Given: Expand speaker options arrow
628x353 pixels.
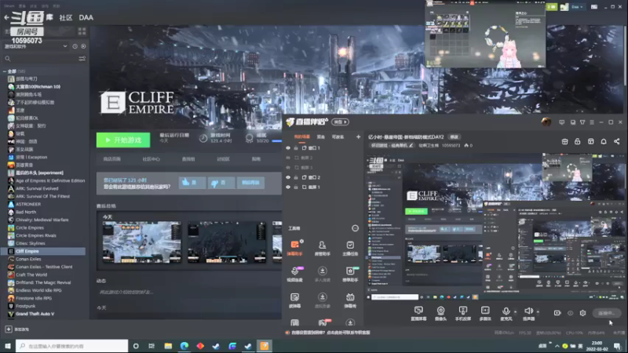Looking at the screenshot, I should (538, 311).
